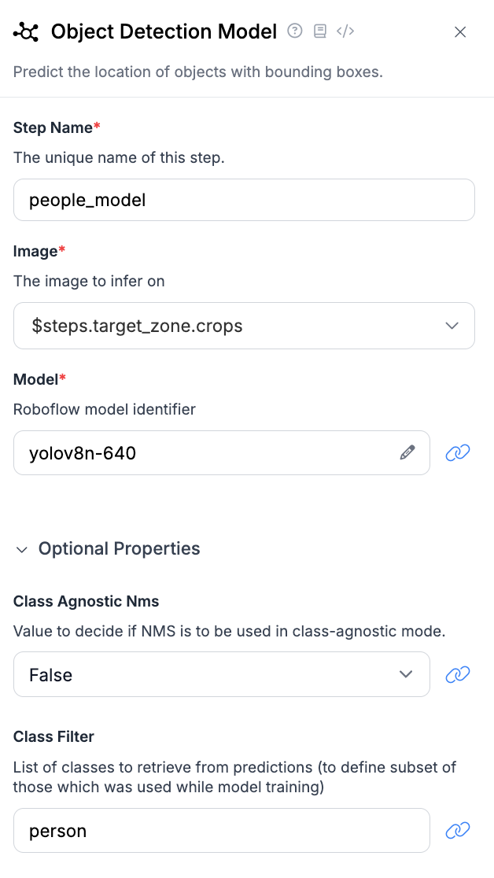The image size is (494, 878).
Task: Collapse the Optional Properties section
Action: (x=22, y=549)
